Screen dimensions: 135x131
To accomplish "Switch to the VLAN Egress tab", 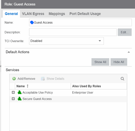I will pos(33,14).
